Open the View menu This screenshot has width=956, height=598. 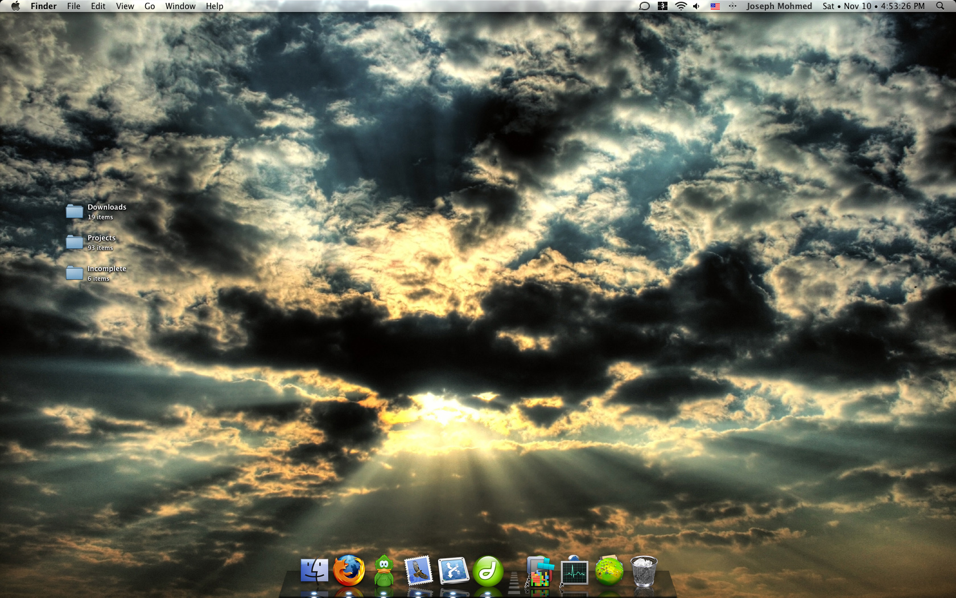click(125, 6)
